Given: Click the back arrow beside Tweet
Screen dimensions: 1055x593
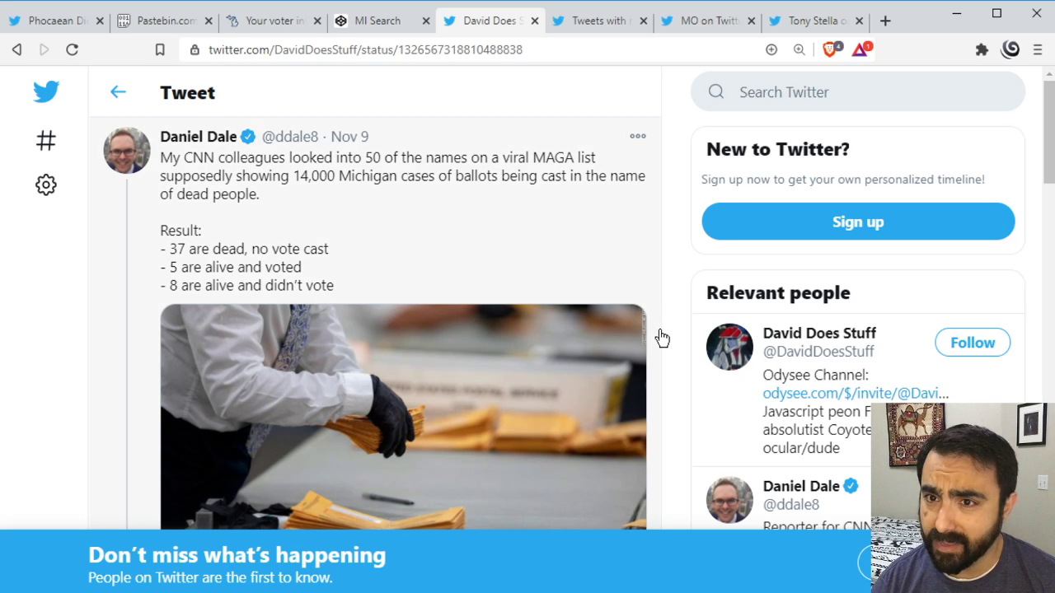Looking at the screenshot, I should coord(118,92).
